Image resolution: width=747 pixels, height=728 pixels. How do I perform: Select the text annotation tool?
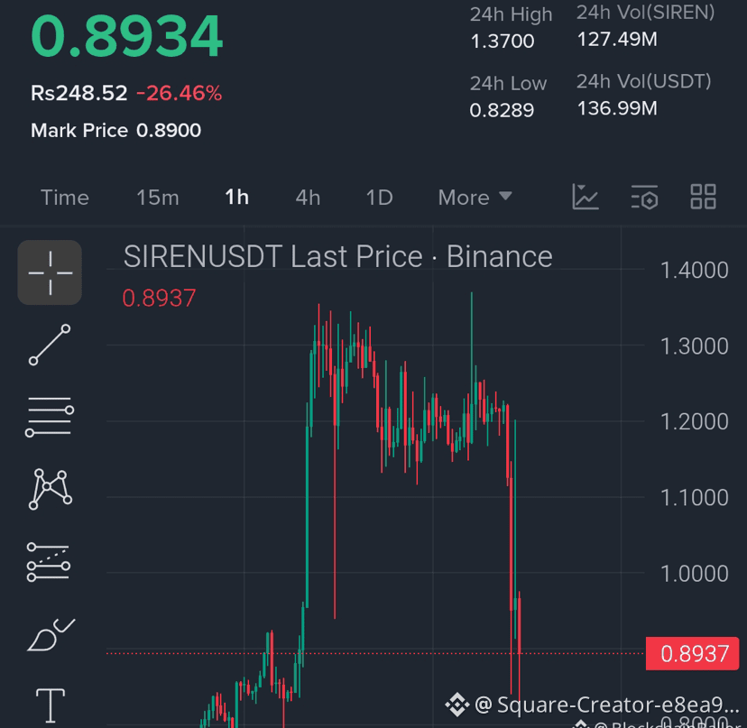51,705
